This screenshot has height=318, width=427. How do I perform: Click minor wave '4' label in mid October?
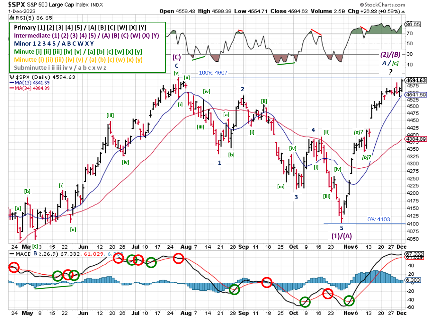313,130
